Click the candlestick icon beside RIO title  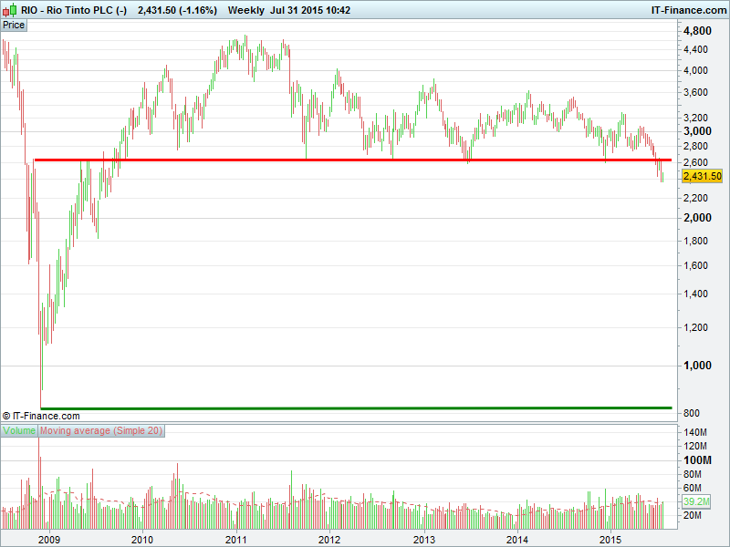(10, 10)
